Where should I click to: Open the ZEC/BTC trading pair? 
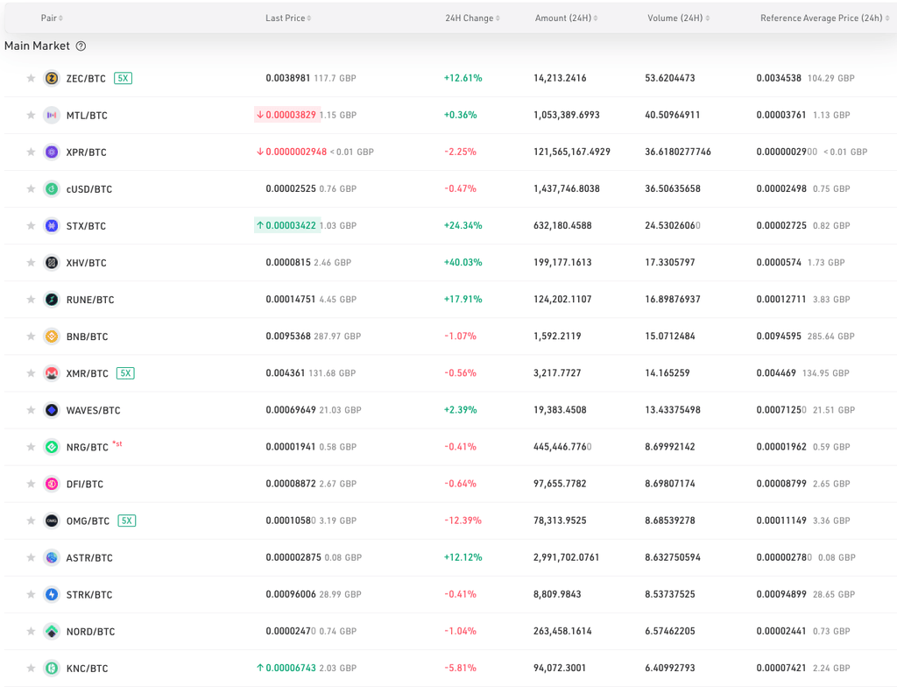click(86, 79)
